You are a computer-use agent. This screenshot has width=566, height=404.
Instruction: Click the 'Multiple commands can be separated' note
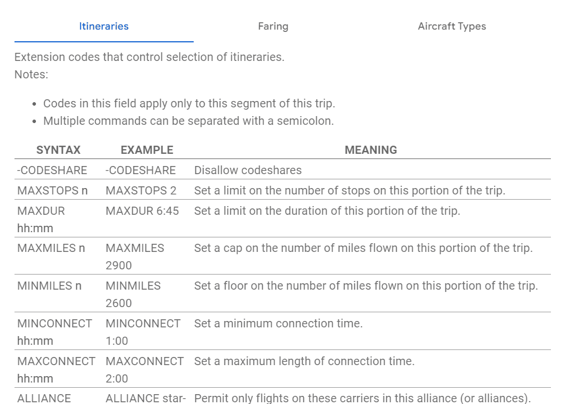188,121
